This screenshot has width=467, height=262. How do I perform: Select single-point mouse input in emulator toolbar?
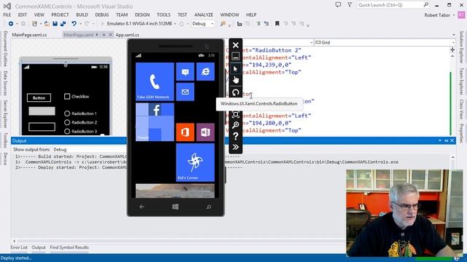tap(235, 69)
